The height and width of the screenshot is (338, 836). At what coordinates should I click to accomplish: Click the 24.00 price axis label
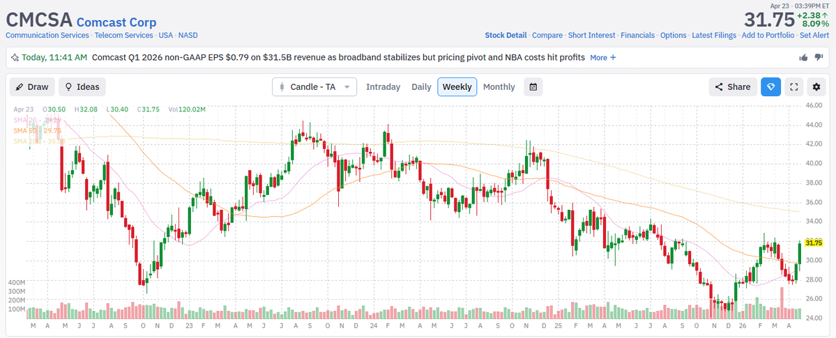814,318
